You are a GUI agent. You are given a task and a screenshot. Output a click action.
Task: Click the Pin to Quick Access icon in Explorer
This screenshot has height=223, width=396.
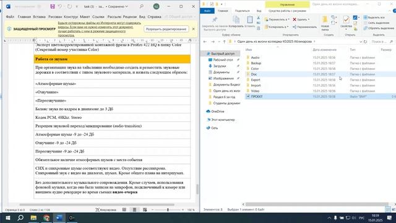pyautogui.click(x=215, y=20)
